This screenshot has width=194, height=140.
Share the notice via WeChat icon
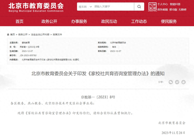pyautogui.click(x=171, y=82)
